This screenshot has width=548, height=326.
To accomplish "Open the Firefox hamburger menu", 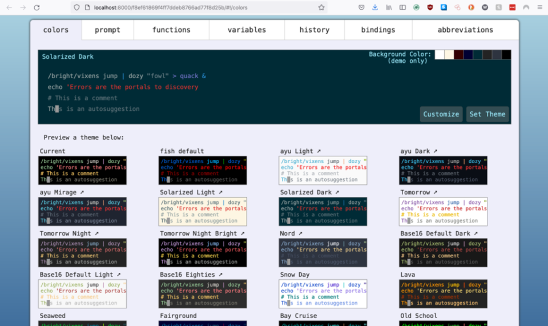I will (x=539, y=7).
